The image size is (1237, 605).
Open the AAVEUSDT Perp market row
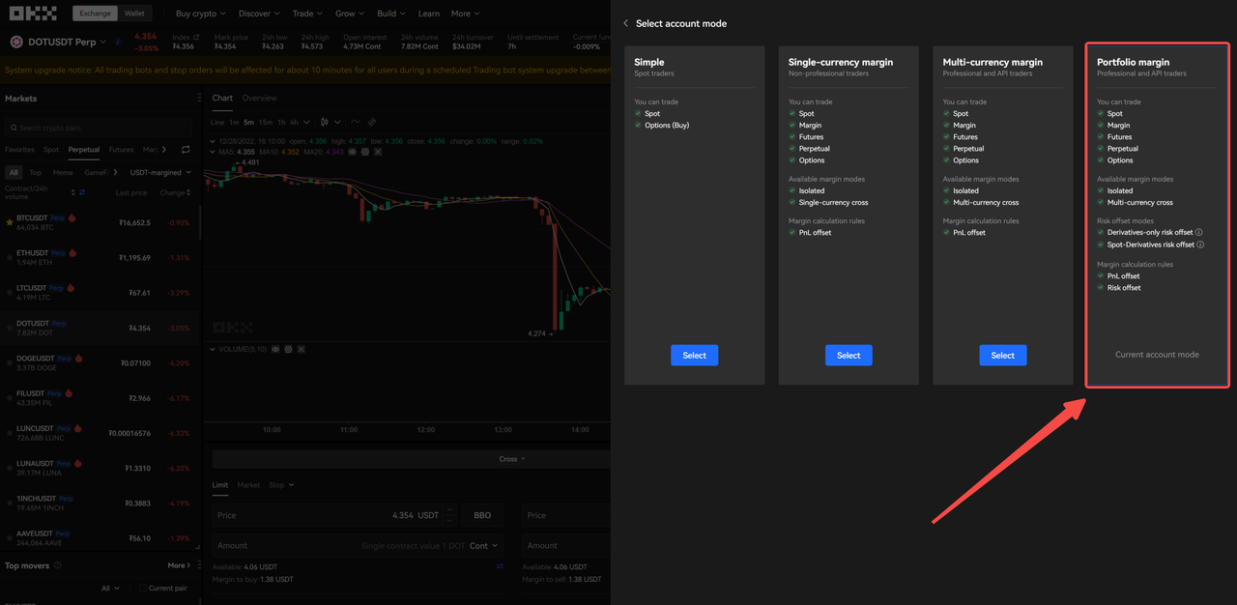pos(101,537)
